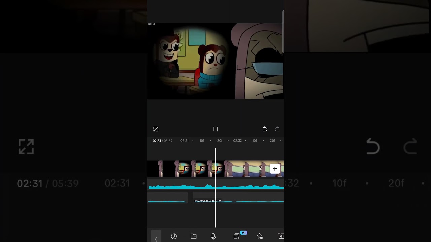Viewport: 431px width, 242px height.
Task: Add a clip with the plus button
Action: (275, 169)
